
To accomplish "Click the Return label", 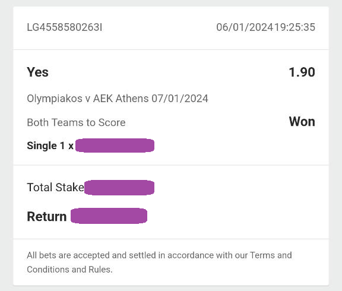I will [x=47, y=217].
